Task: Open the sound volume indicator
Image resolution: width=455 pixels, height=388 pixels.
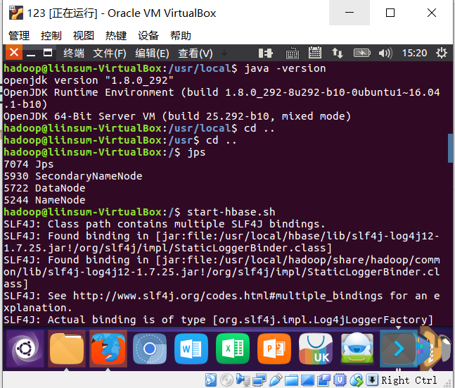Action: [385, 54]
